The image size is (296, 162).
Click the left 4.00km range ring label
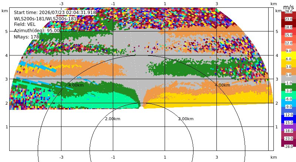[76, 85]
